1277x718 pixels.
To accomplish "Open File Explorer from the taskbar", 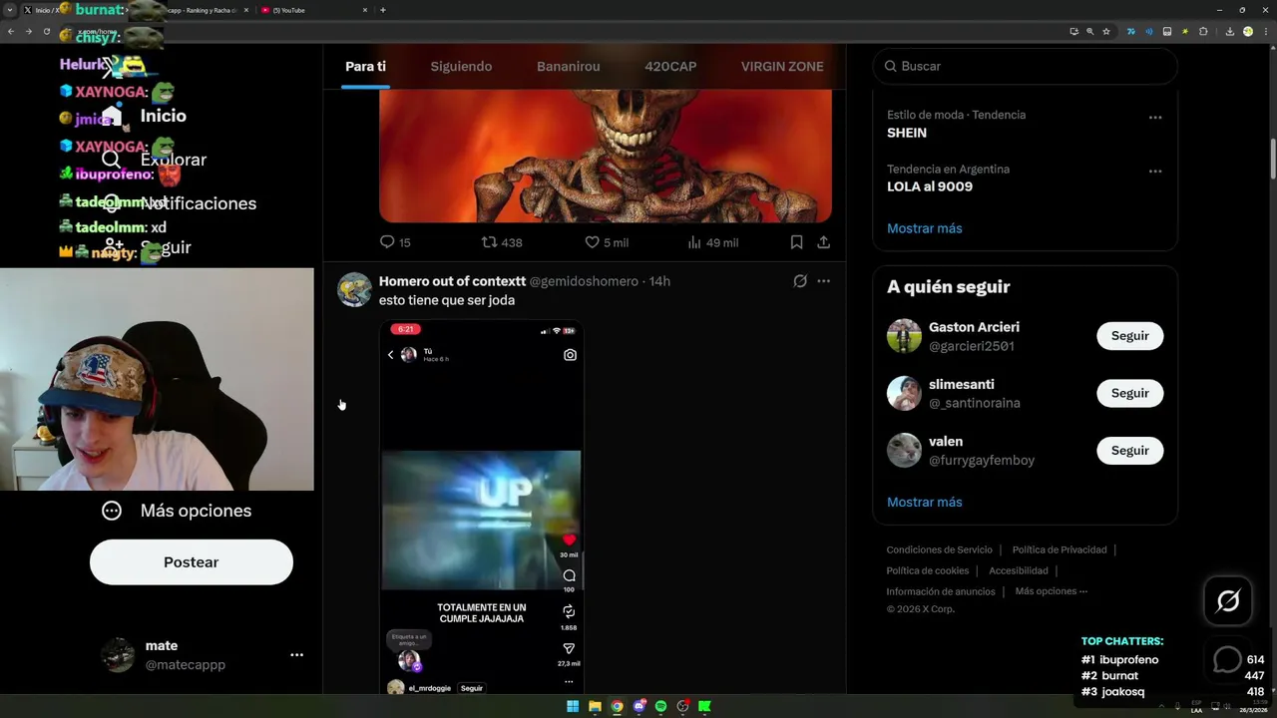I will (x=595, y=706).
